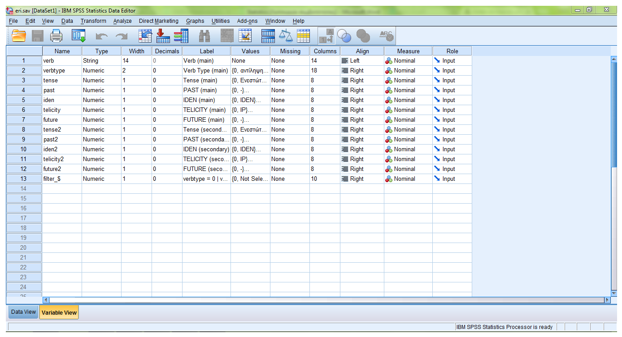Click the label cell 'TELICITY (main)'
The height and width of the screenshot is (337, 622).
click(207, 110)
